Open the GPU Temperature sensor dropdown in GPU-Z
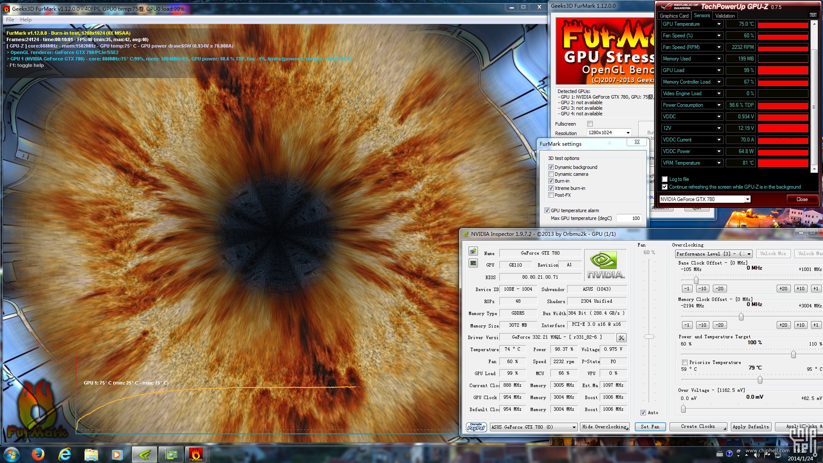Image resolution: width=823 pixels, height=463 pixels. 719,24
